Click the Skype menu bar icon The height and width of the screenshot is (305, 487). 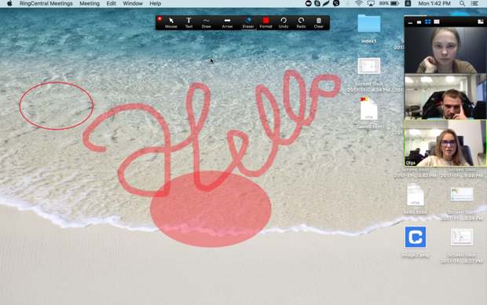tap(317, 3)
